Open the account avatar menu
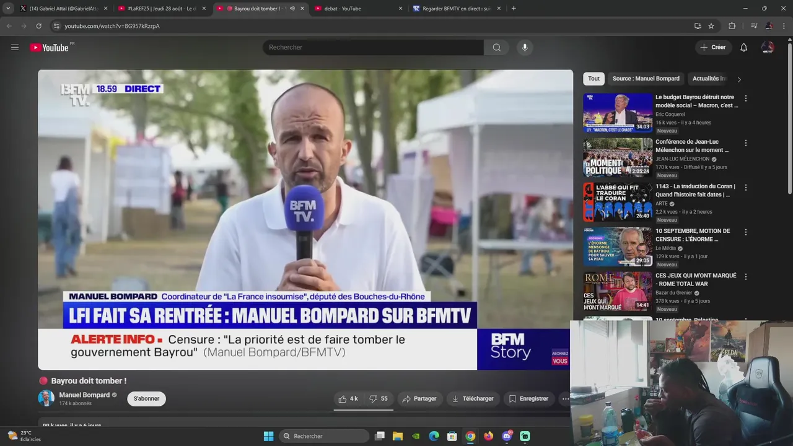 click(768, 48)
